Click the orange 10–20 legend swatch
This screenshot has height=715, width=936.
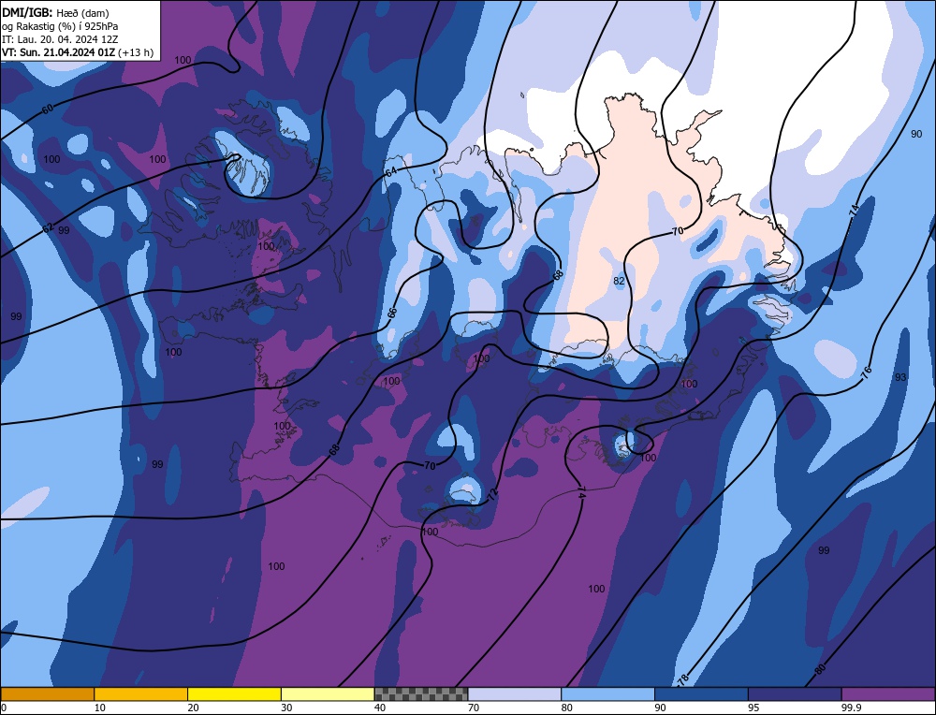(141, 693)
